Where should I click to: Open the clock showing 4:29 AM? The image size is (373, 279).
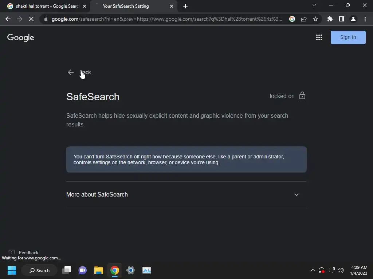coord(359,270)
